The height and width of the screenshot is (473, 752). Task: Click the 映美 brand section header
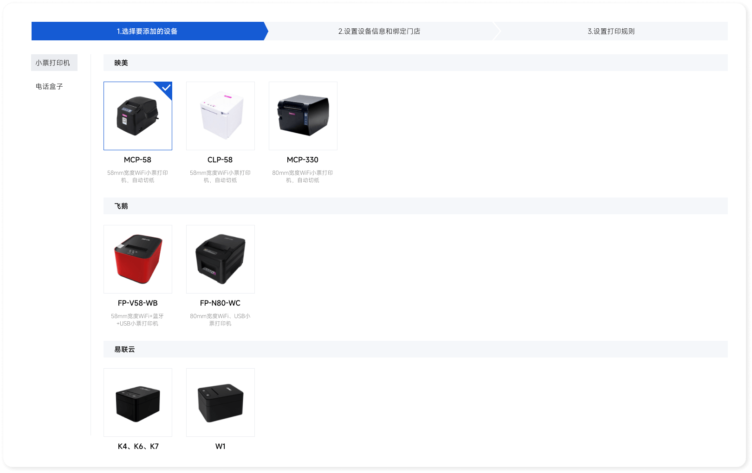[x=121, y=63]
